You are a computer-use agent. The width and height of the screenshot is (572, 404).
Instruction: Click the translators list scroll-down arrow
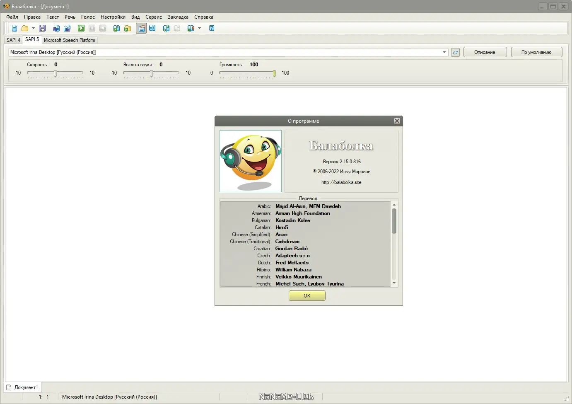[394, 283]
